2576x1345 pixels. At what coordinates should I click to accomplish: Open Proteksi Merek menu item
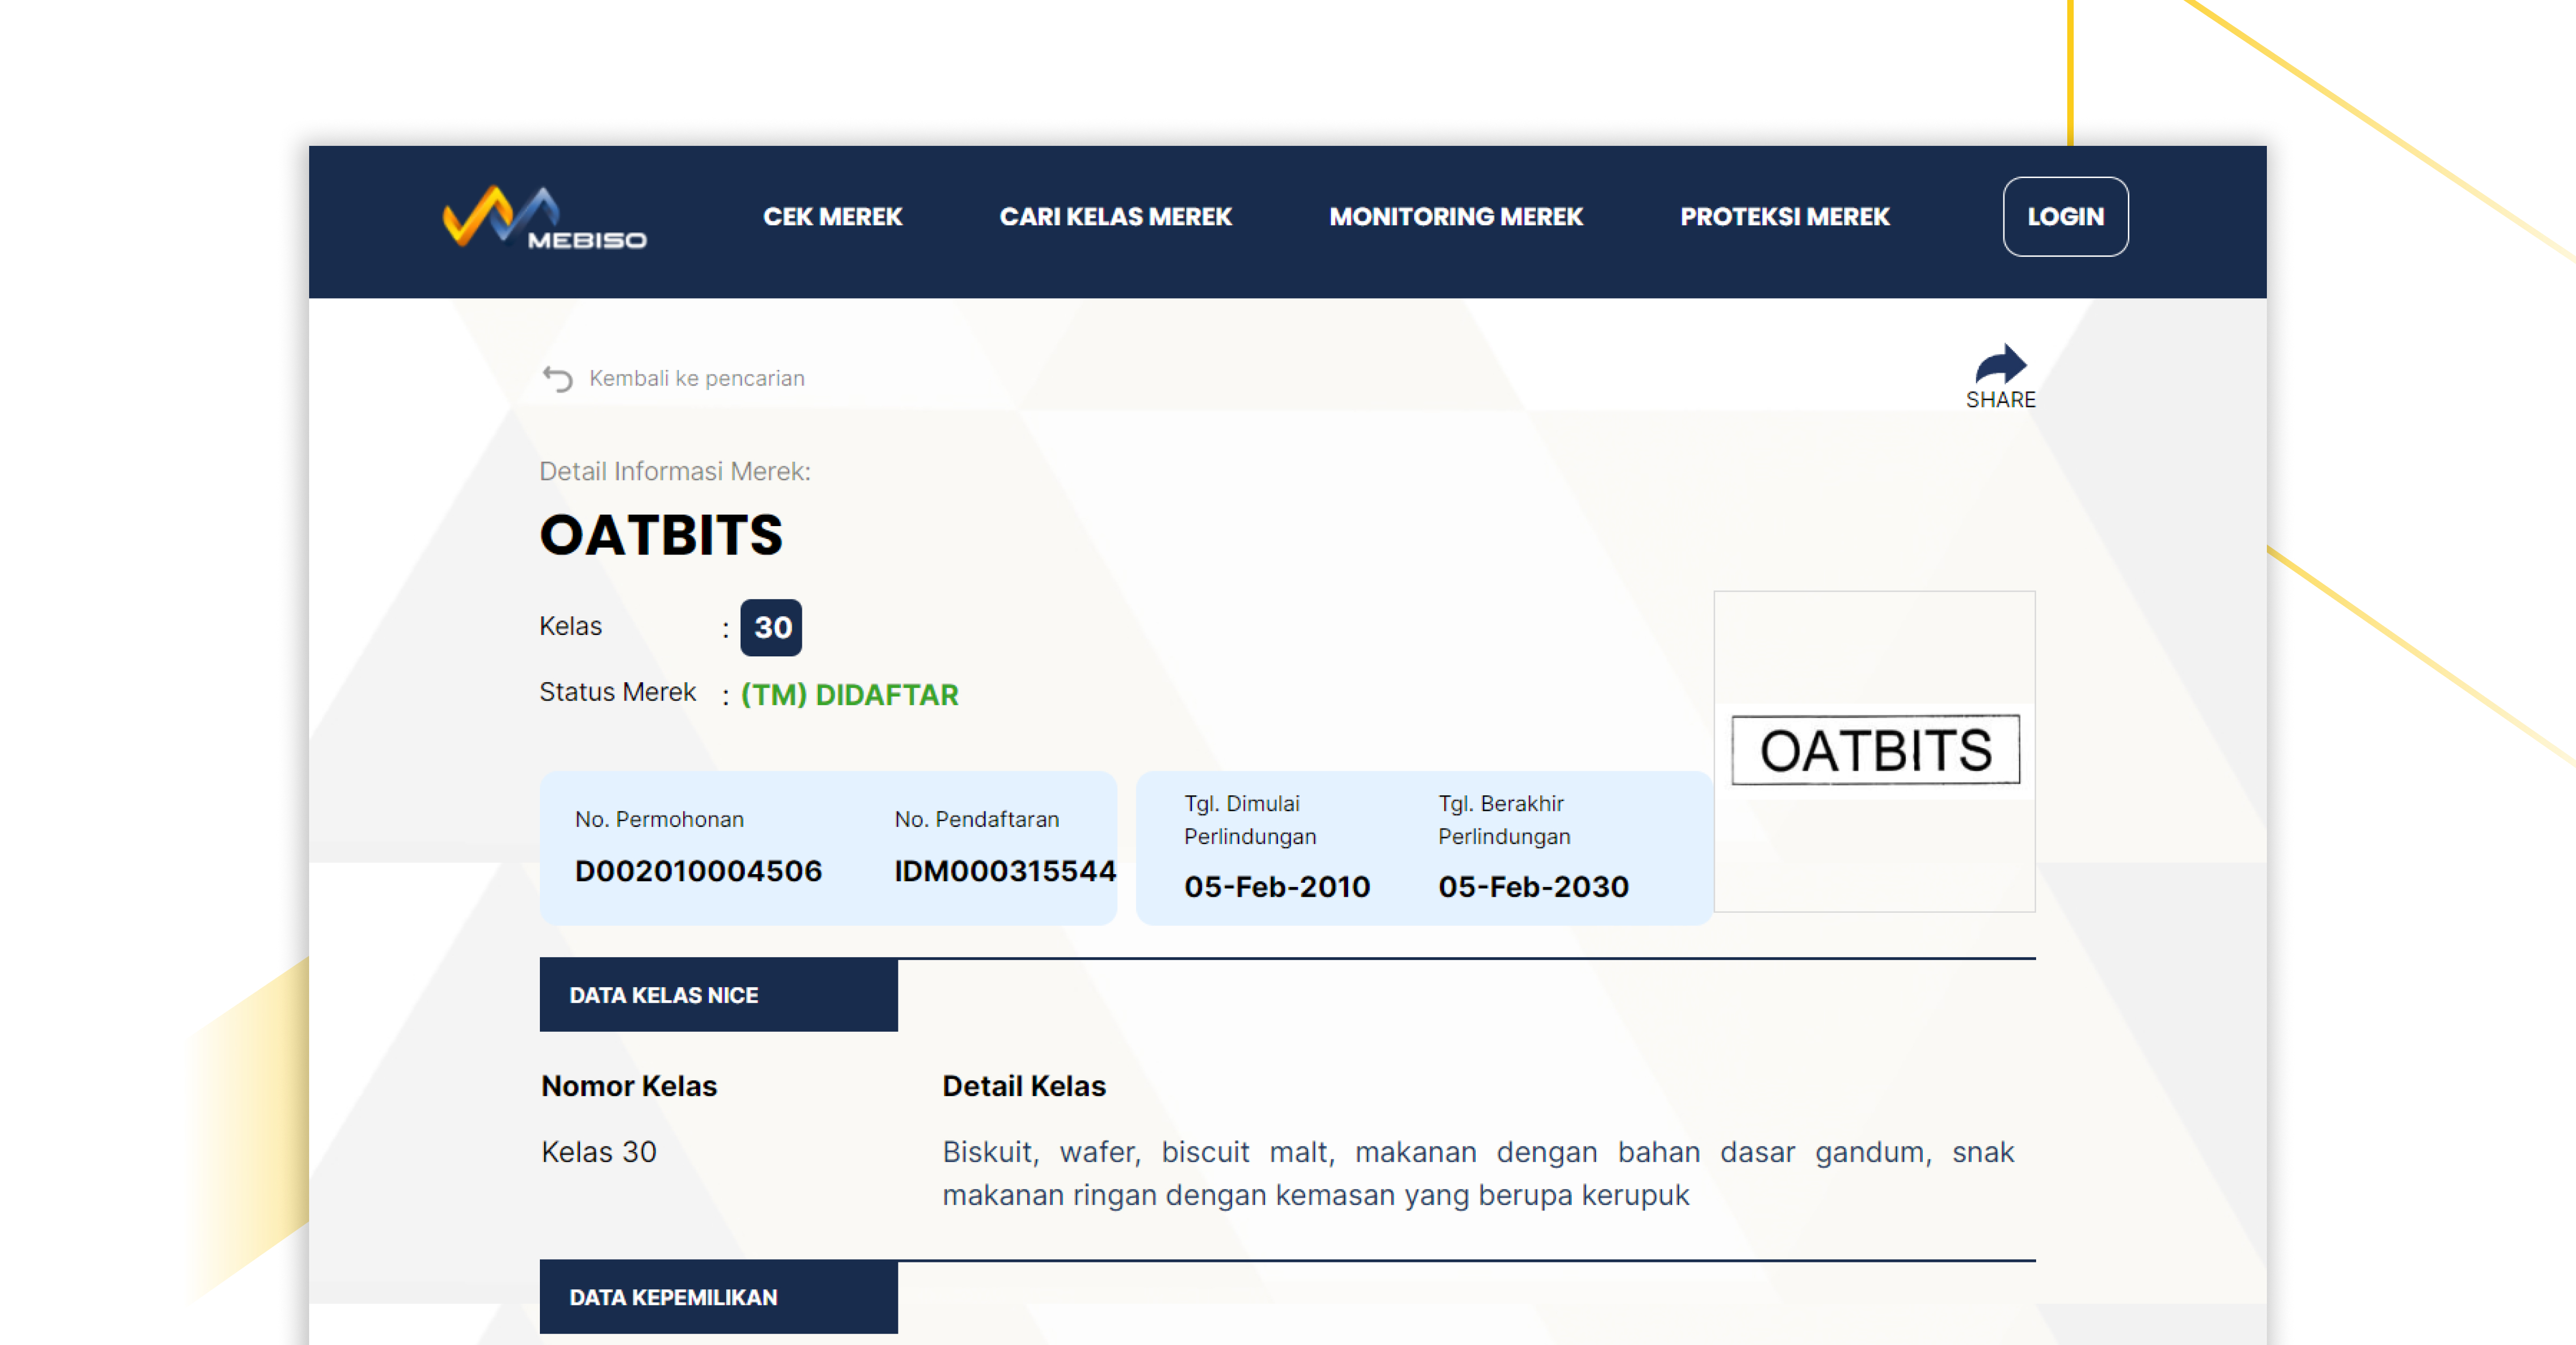(x=1784, y=217)
